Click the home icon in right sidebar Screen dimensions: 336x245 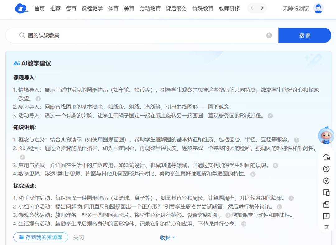[x=326, y=157]
